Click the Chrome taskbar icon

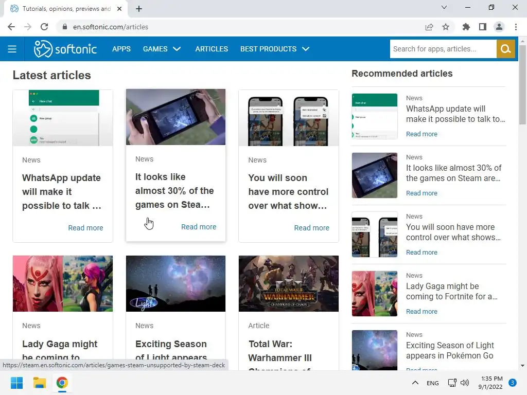click(x=62, y=383)
